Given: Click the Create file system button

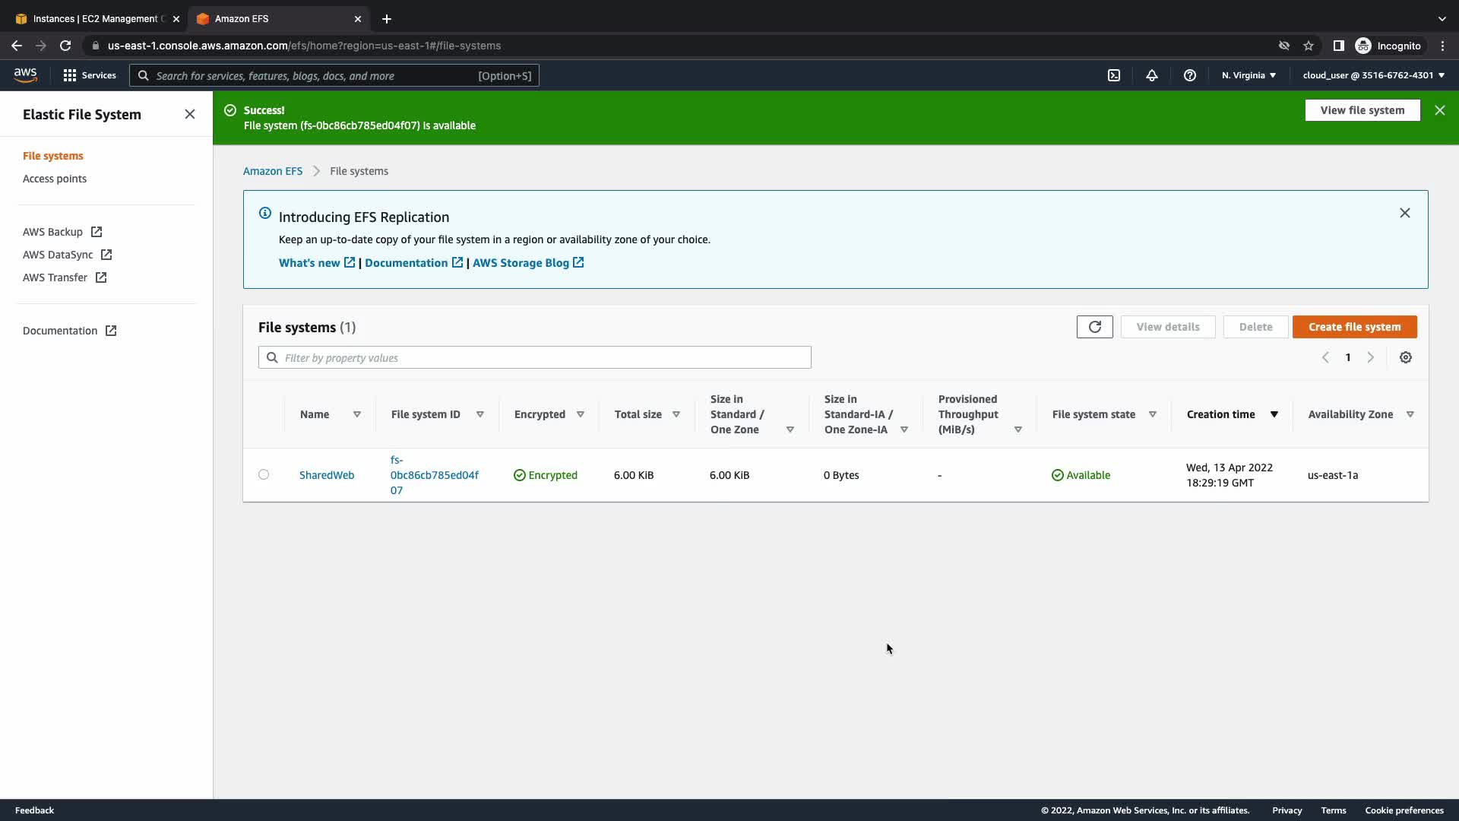Looking at the screenshot, I should [1354, 327].
